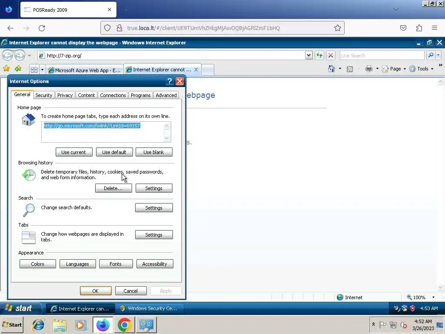
Task: Click the muted volume tray icon
Action: (403, 324)
